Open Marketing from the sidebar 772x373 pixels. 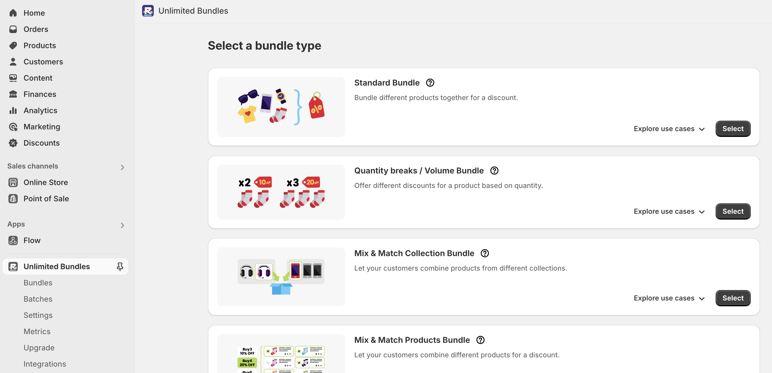(42, 126)
